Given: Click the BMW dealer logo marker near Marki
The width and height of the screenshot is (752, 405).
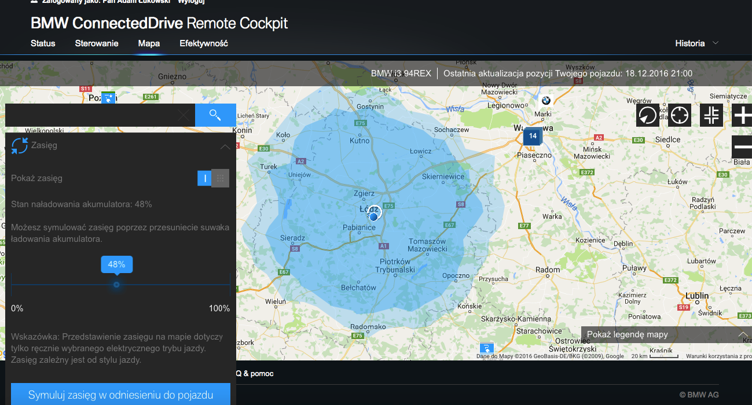Looking at the screenshot, I should coord(545,100).
